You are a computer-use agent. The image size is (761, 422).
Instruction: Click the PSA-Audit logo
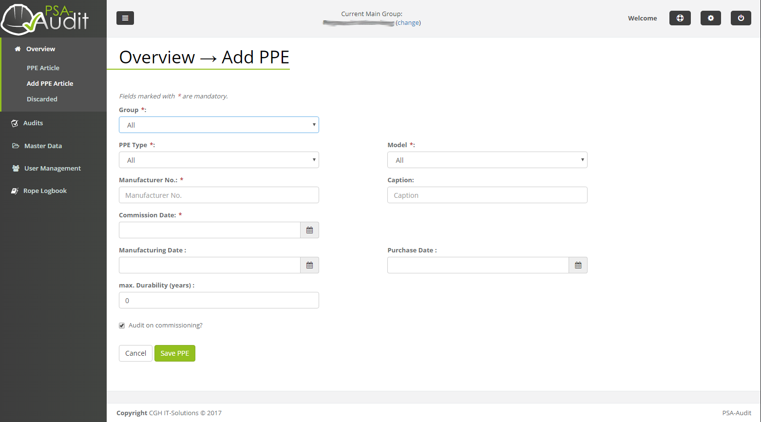[45, 19]
